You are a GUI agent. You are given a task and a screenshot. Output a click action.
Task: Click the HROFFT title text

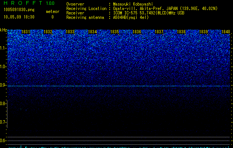coord(23,3)
